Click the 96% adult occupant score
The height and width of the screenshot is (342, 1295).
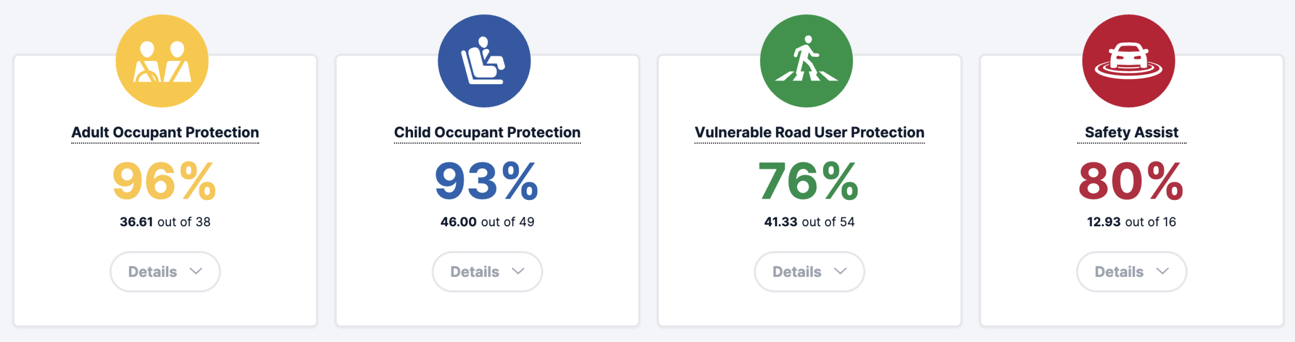[x=164, y=181]
